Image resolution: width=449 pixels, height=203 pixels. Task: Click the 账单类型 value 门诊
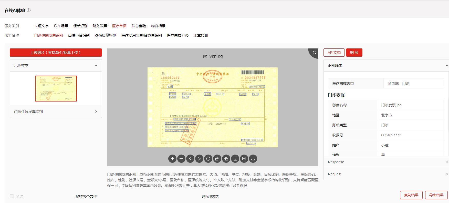[x=385, y=125]
